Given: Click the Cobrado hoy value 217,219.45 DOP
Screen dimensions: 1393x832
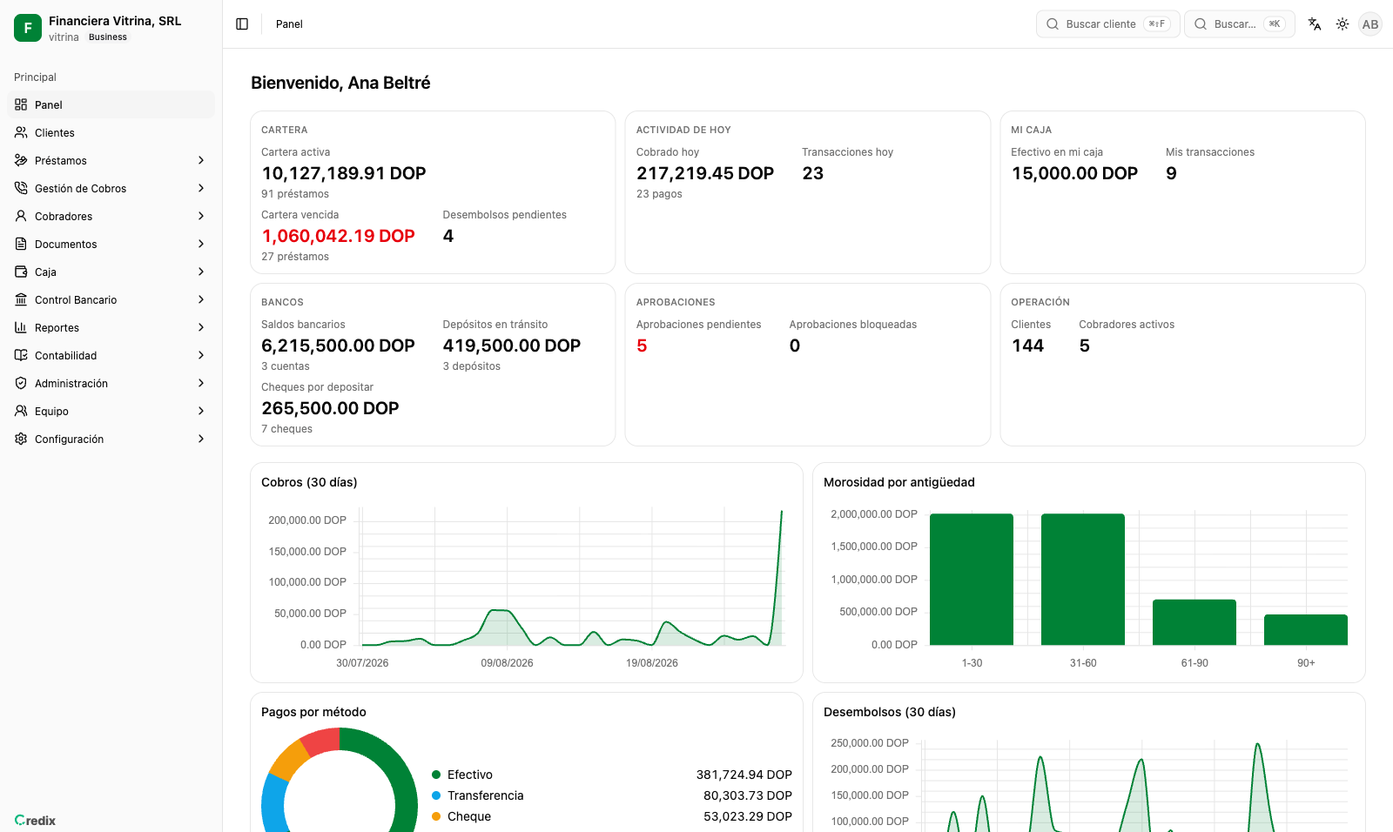Looking at the screenshot, I should pos(705,173).
